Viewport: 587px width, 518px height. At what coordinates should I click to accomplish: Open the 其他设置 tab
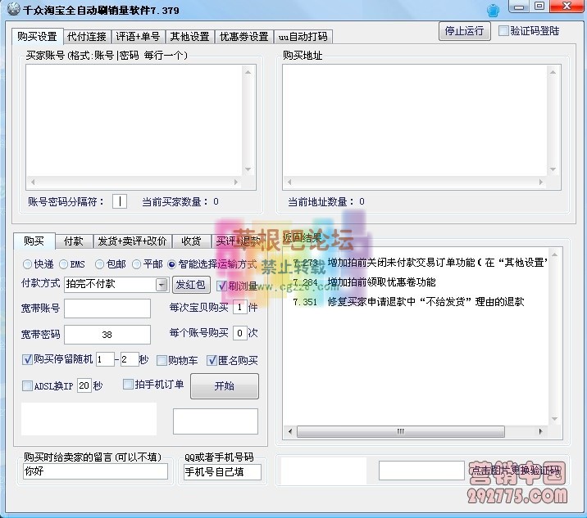click(190, 37)
